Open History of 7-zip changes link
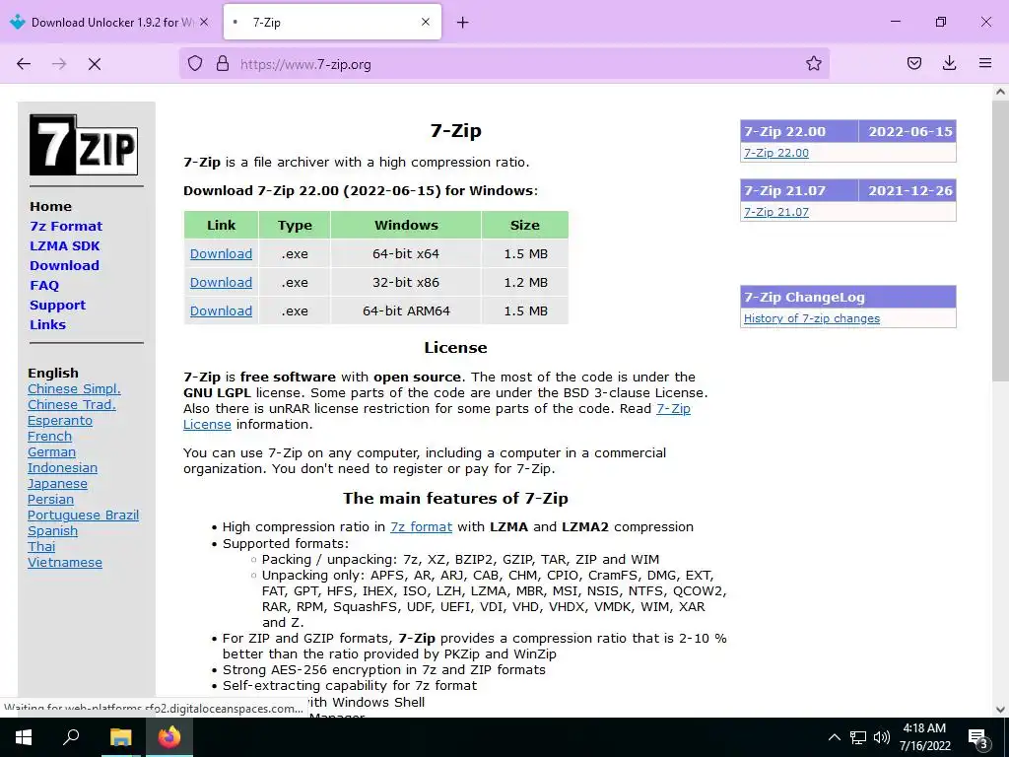The width and height of the screenshot is (1009, 757). [812, 318]
